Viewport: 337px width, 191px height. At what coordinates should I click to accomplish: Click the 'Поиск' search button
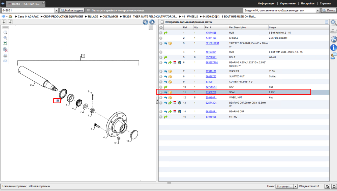click(x=329, y=10)
